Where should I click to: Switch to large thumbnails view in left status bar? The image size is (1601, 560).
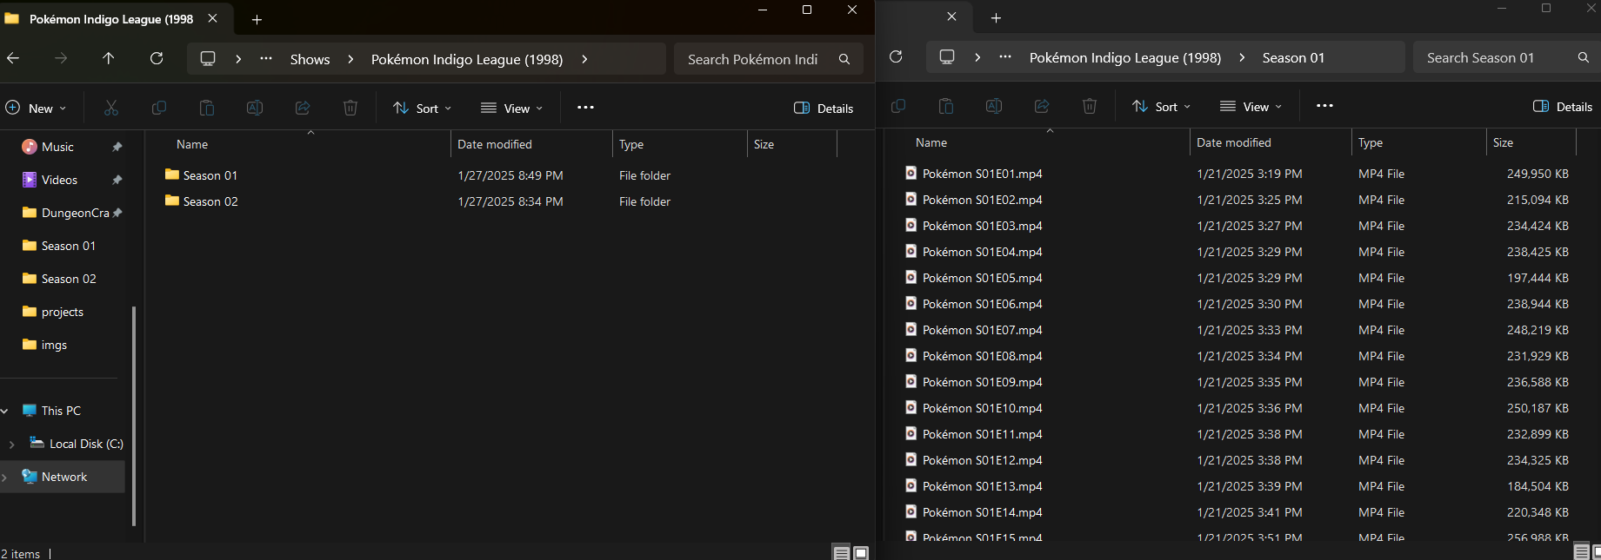click(861, 553)
